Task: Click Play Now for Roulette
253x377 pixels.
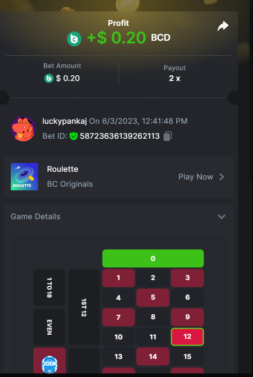Action: coord(196,177)
